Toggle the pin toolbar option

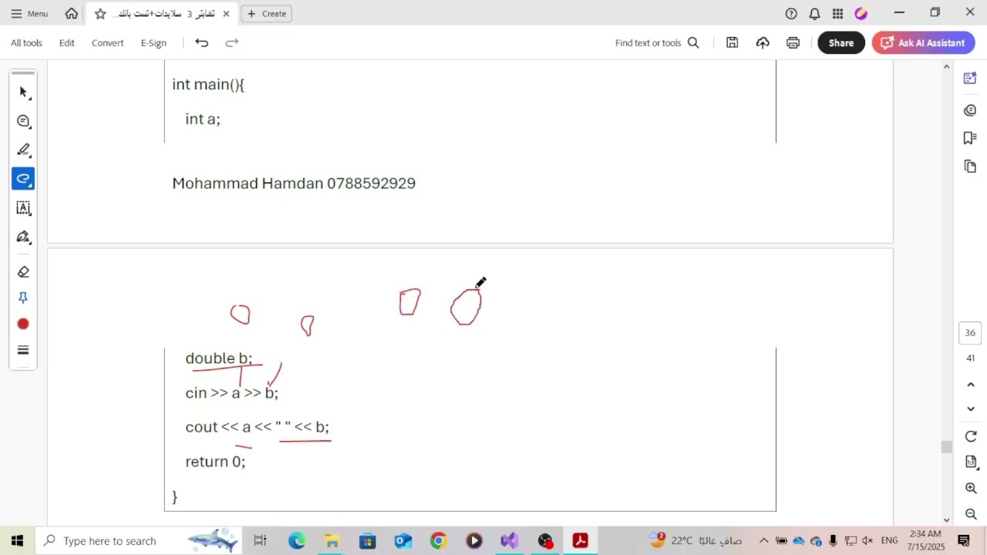coord(23,298)
